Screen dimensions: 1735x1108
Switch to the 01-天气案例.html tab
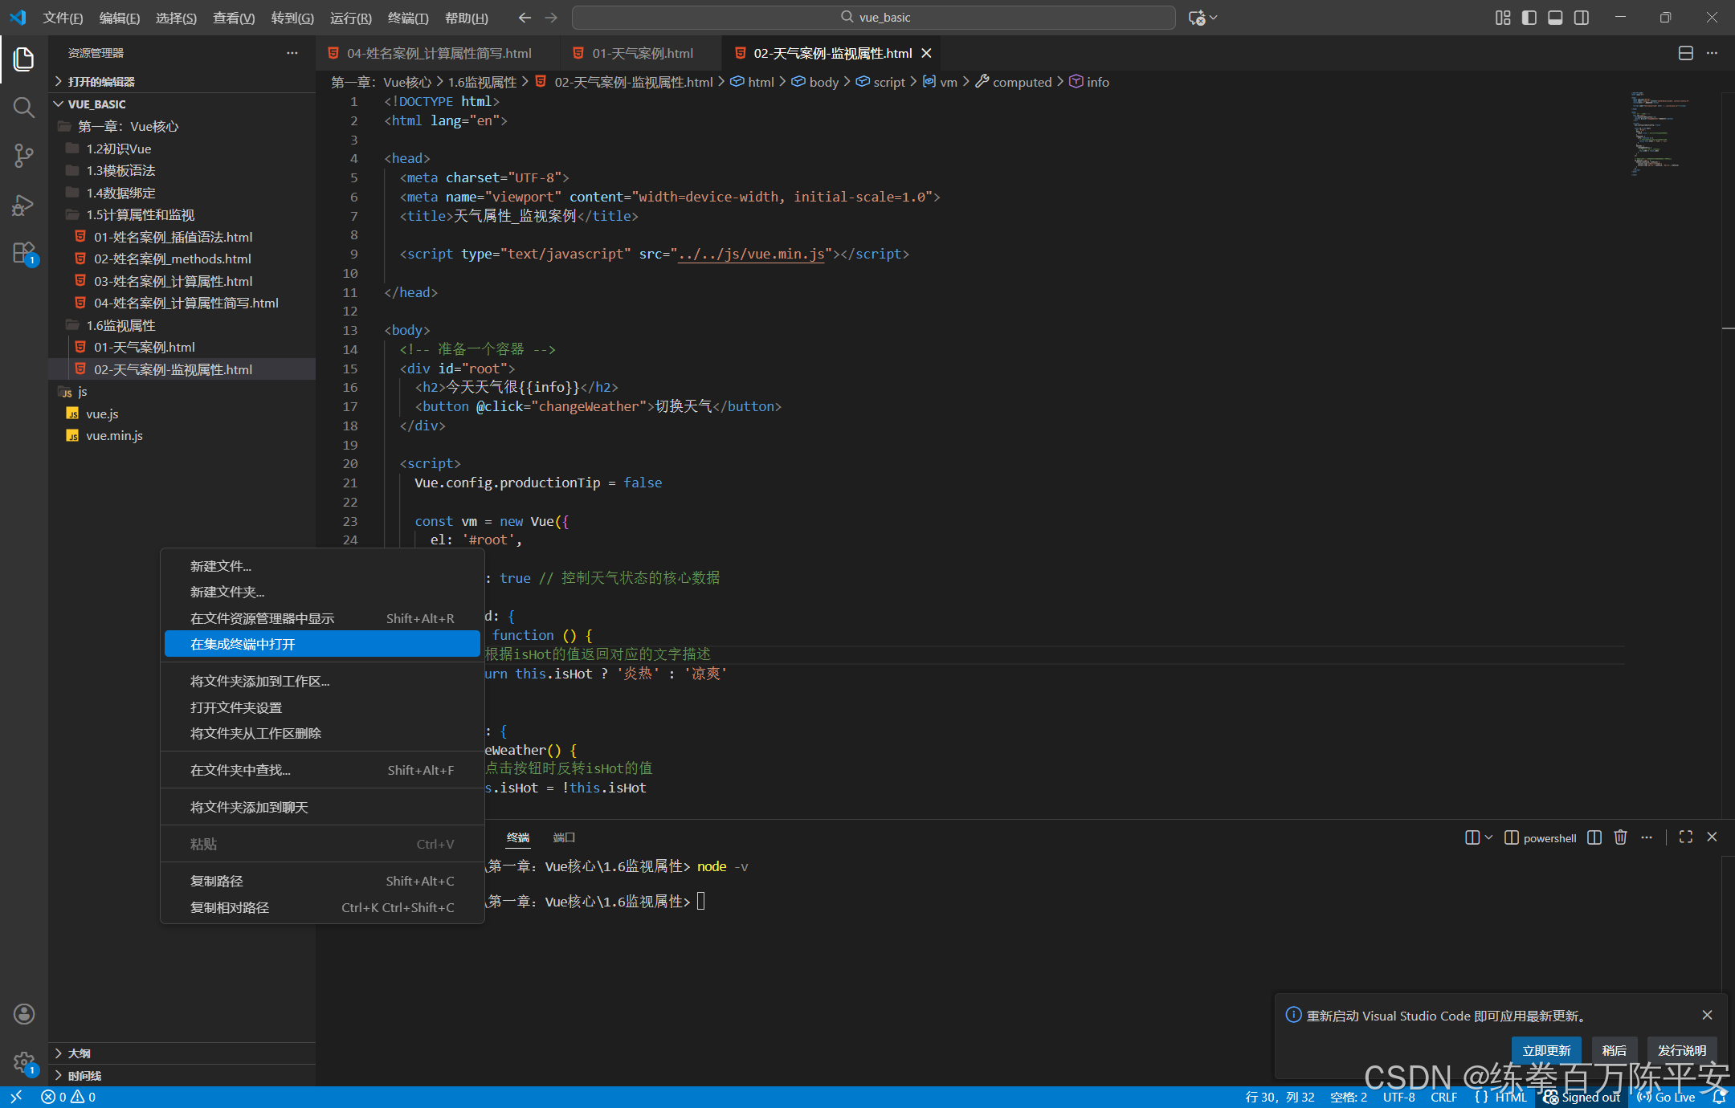coord(642,53)
